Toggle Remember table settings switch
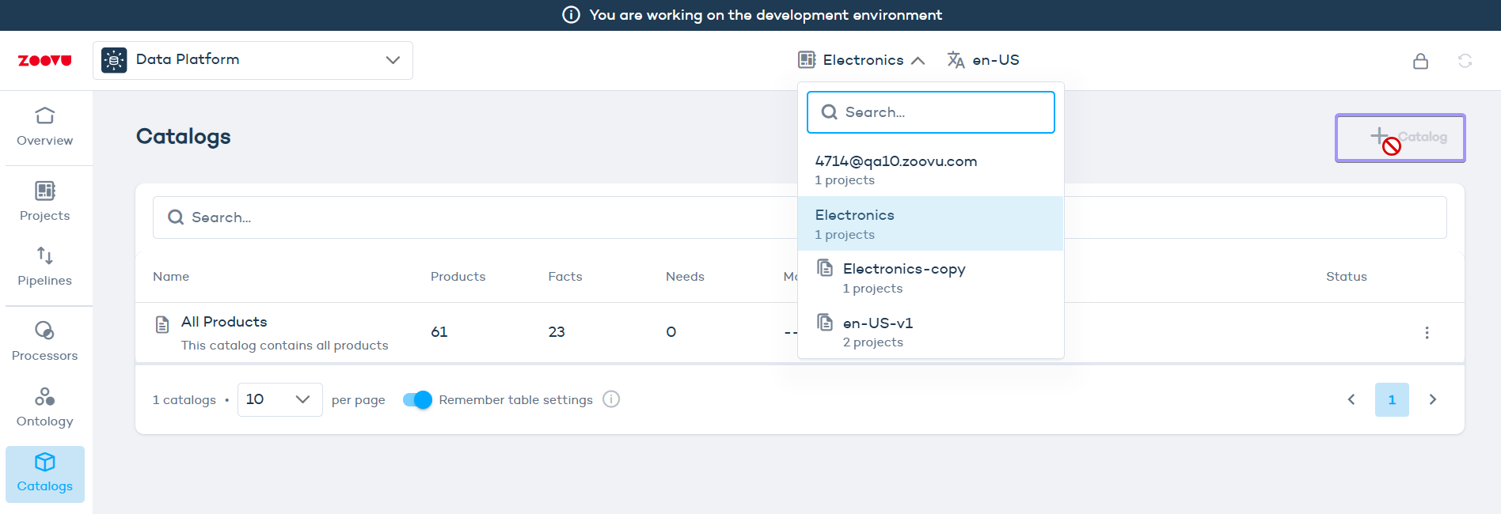Viewport: 1501px width, 514px height. click(x=417, y=399)
